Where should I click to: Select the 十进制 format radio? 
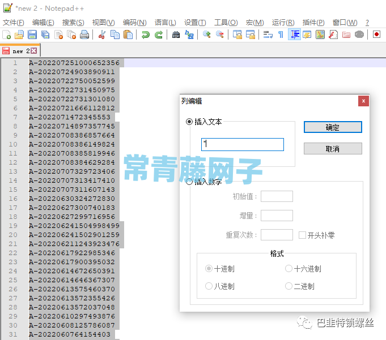tap(209, 269)
